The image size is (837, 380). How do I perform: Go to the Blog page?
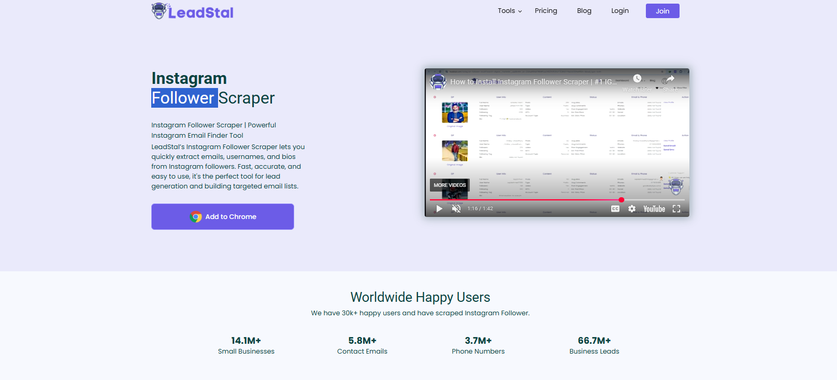pyautogui.click(x=584, y=11)
